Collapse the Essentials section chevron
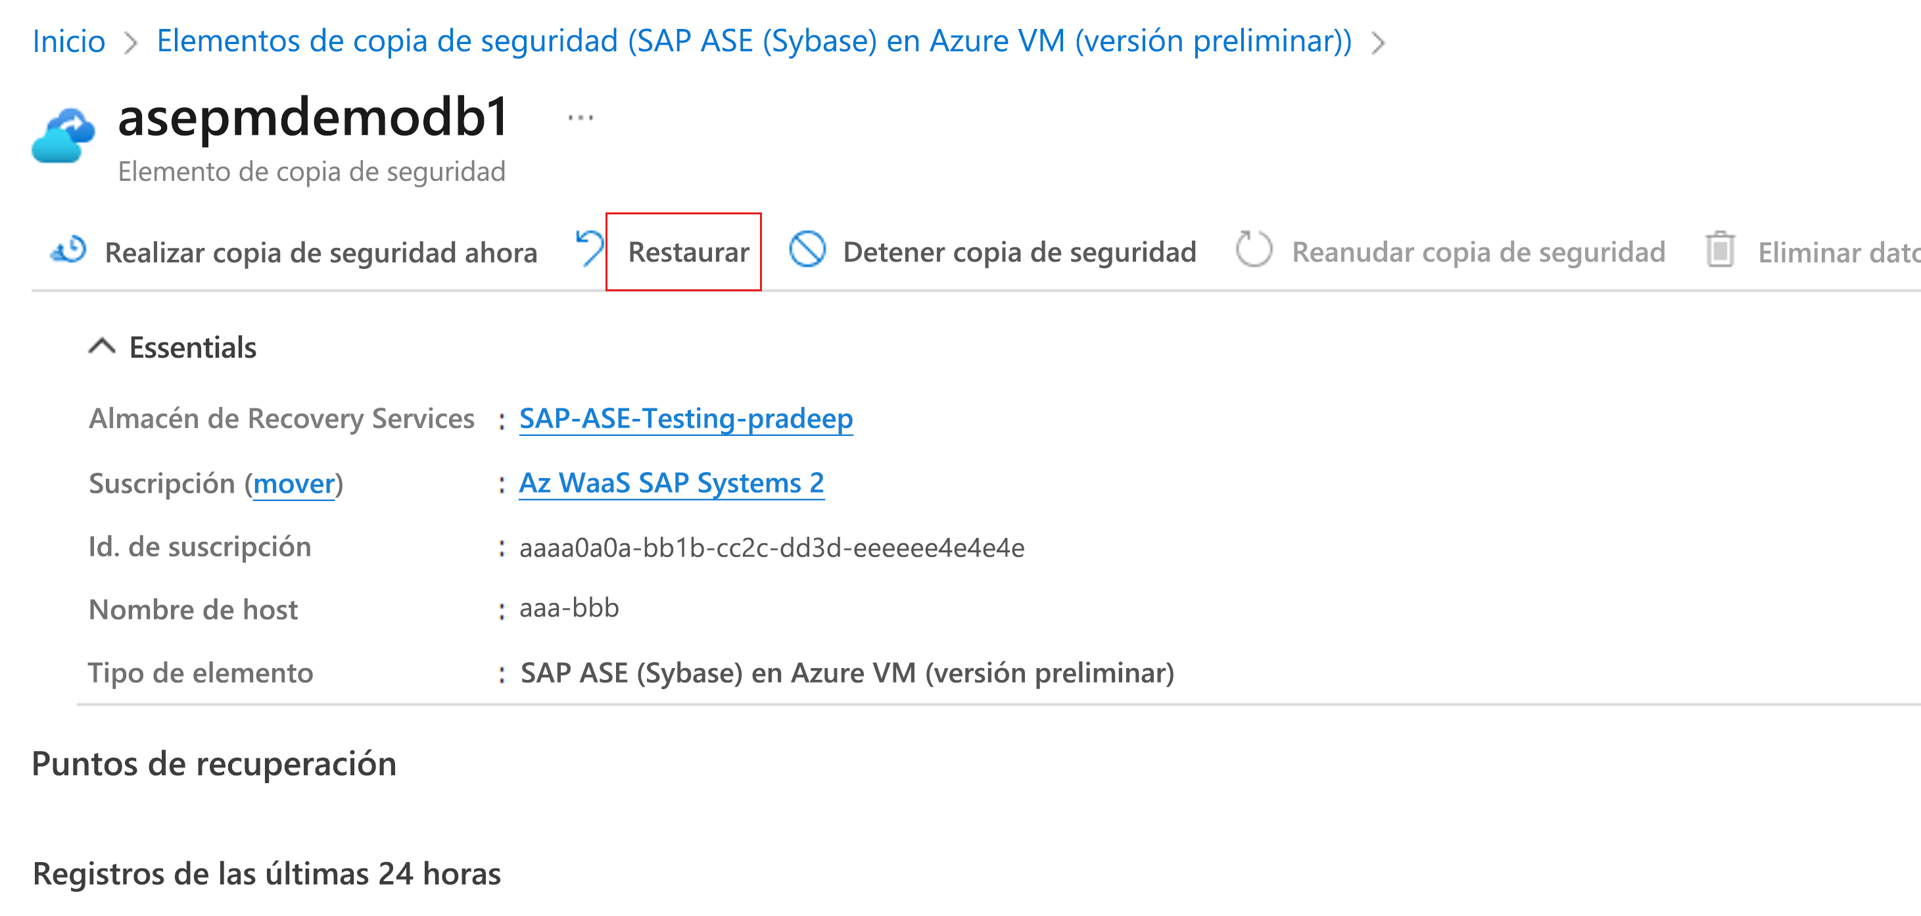The height and width of the screenshot is (916, 1921). pos(102,347)
